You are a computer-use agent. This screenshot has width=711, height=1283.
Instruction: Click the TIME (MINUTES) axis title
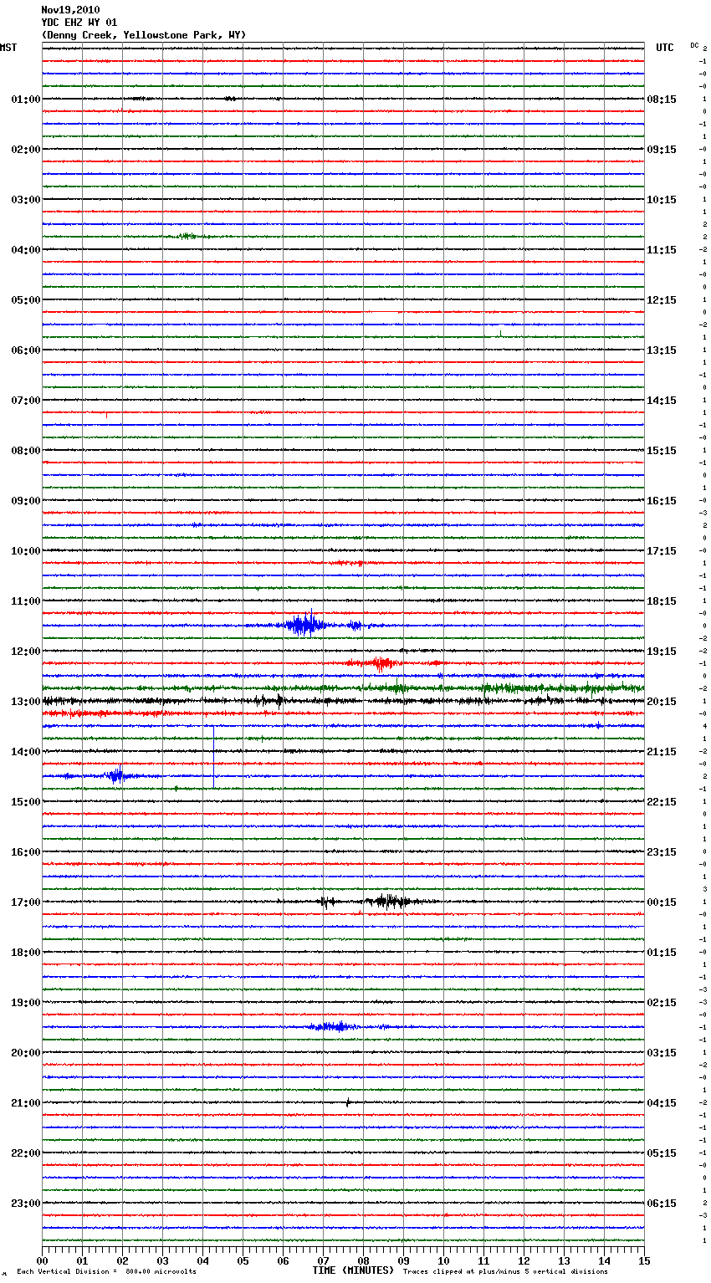click(352, 1270)
